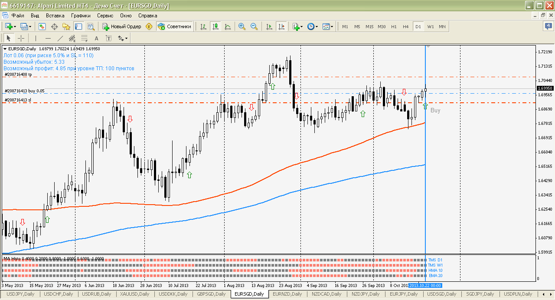The image size is (555, 300).
Task: Open the Indicators list icon
Action: tap(296, 26)
